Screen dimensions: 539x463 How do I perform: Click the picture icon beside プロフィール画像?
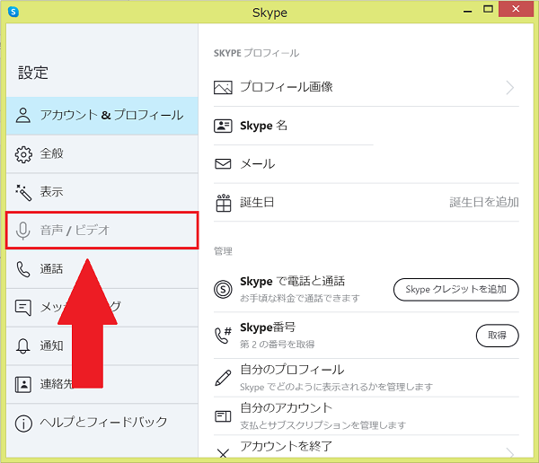[x=223, y=87]
